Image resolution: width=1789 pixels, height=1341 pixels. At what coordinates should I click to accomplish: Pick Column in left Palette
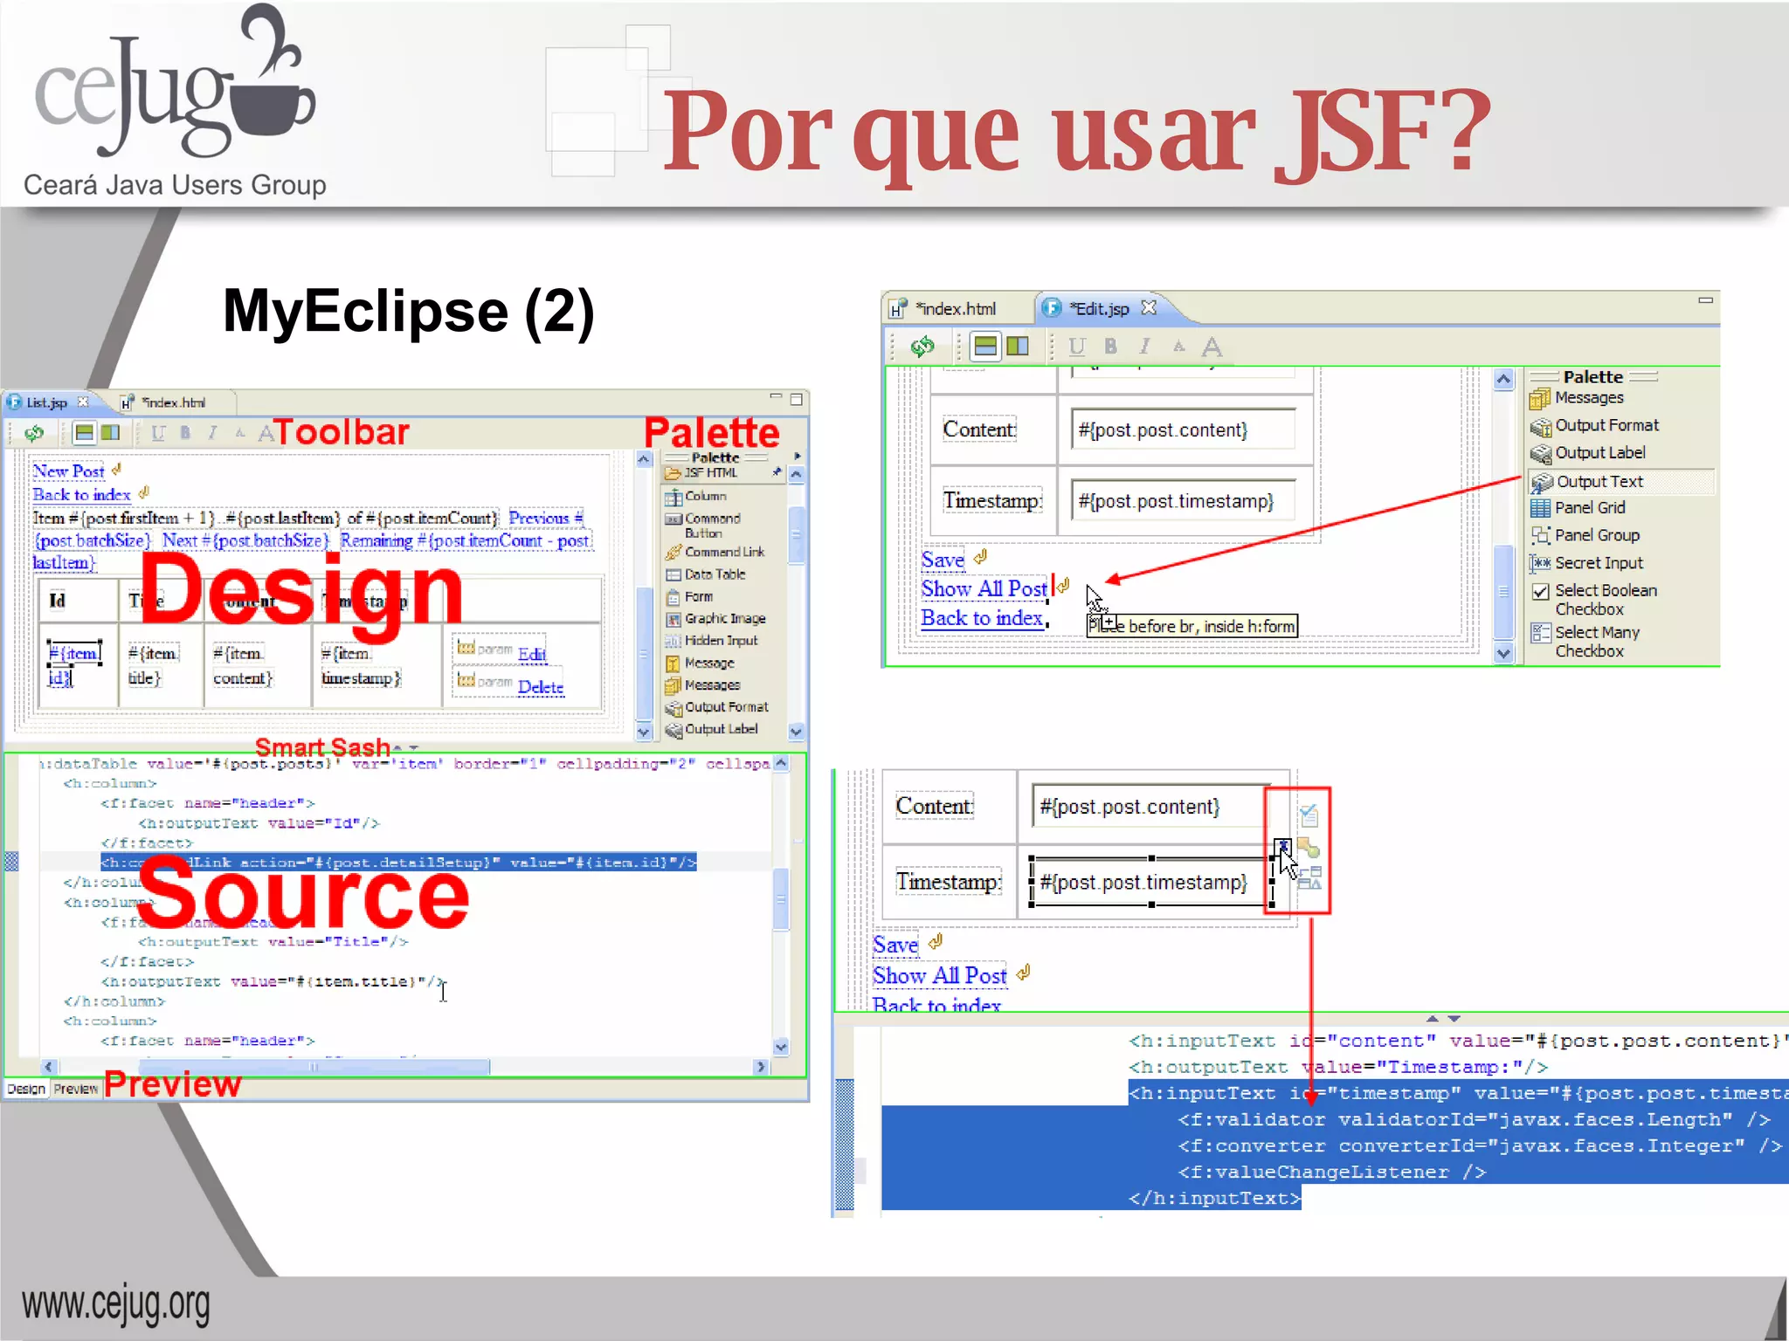click(696, 497)
